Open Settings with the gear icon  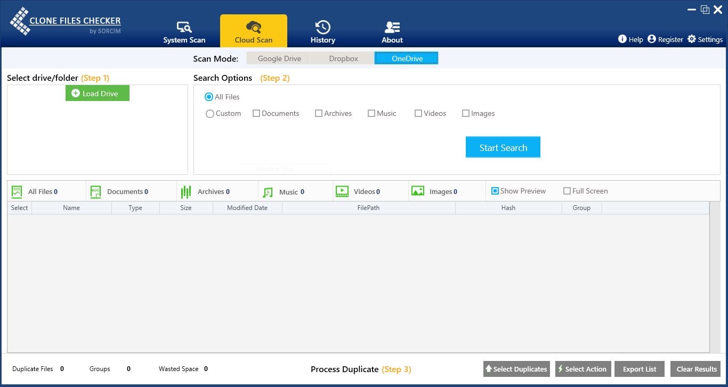click(692, 39)
